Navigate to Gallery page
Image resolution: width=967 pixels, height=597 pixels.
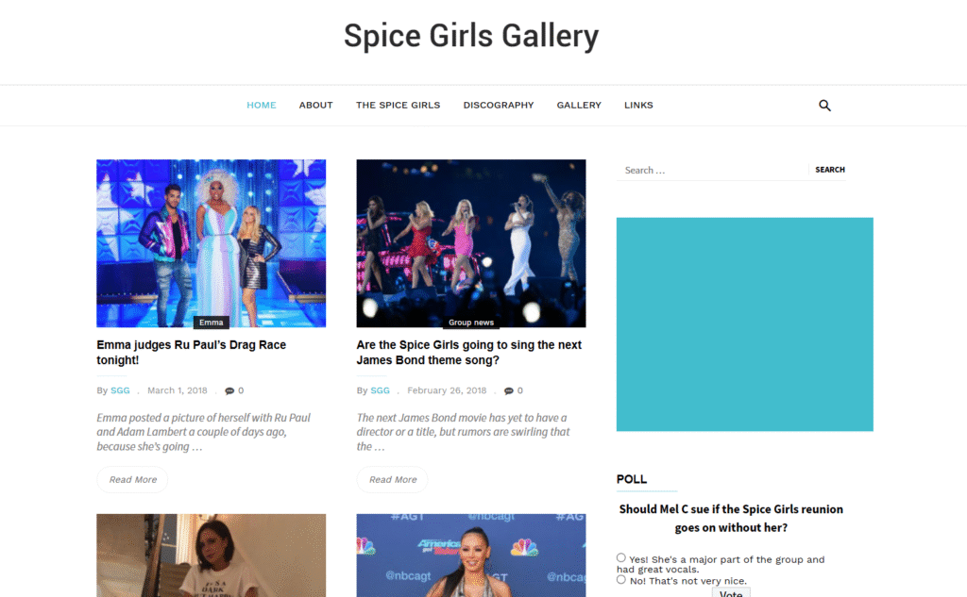[x=579, y=106]
